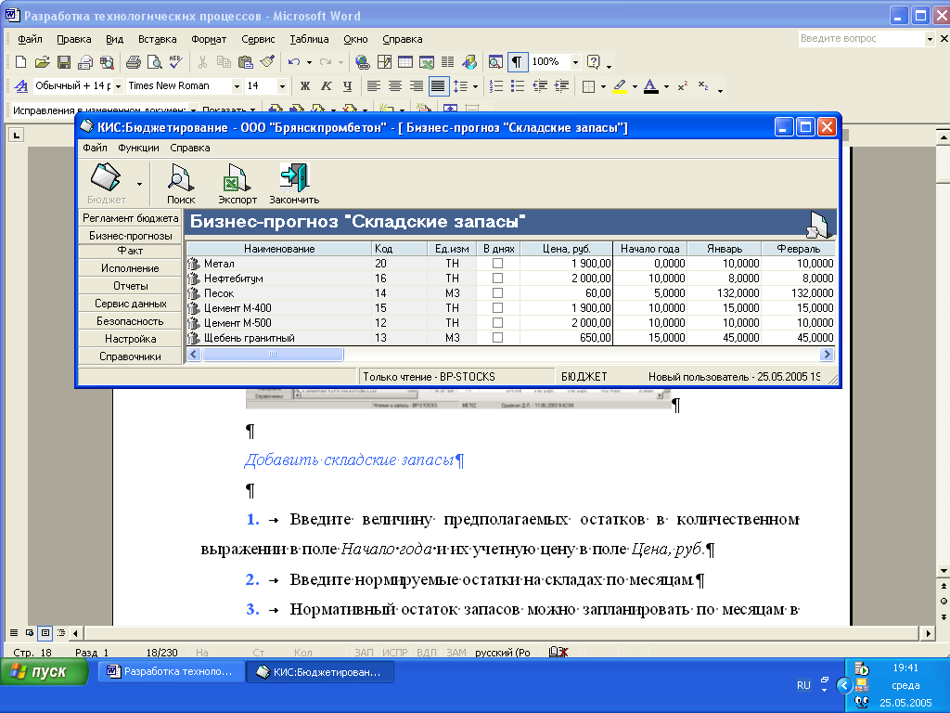Toggle Italic formatting (К)
The width and height of the screenshot is (950, 713).
[x=326, y=86]
